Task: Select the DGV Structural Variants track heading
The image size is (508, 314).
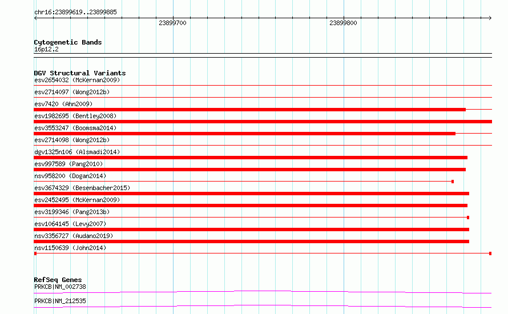Action: [80, 73]
